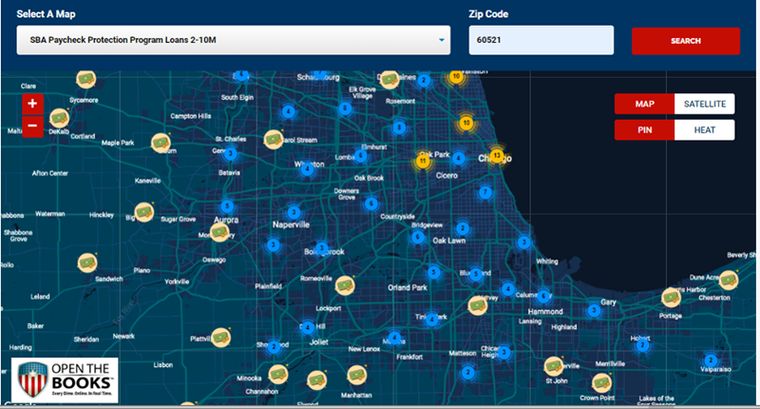The height and width of the screenshot is (409, 760).
Task: Open the blue 3 cluster near Gary
Action: click(594, 310)
